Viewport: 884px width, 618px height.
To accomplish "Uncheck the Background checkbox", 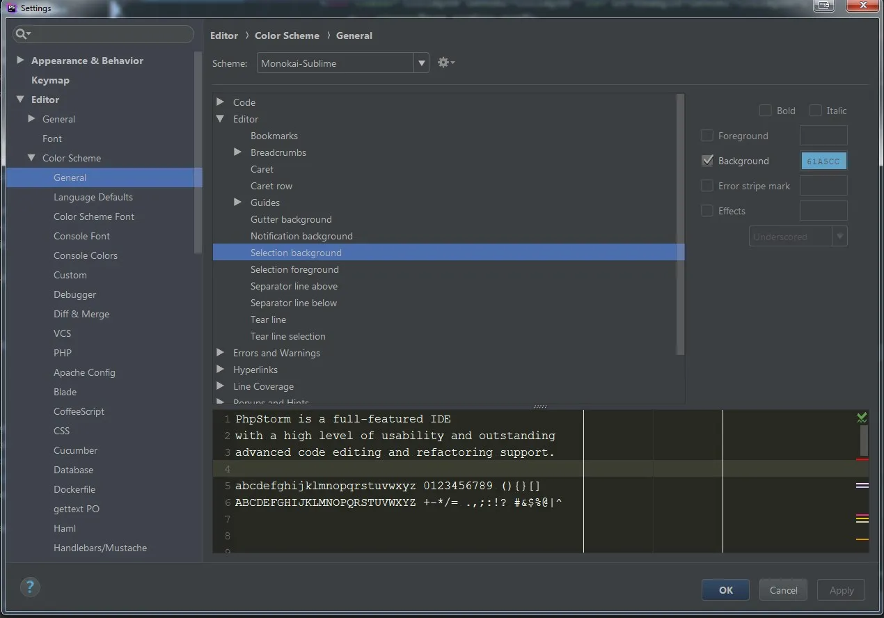I will click(707, 161).
